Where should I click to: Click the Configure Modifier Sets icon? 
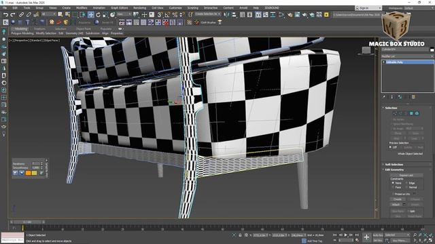(x=413, y=97)
